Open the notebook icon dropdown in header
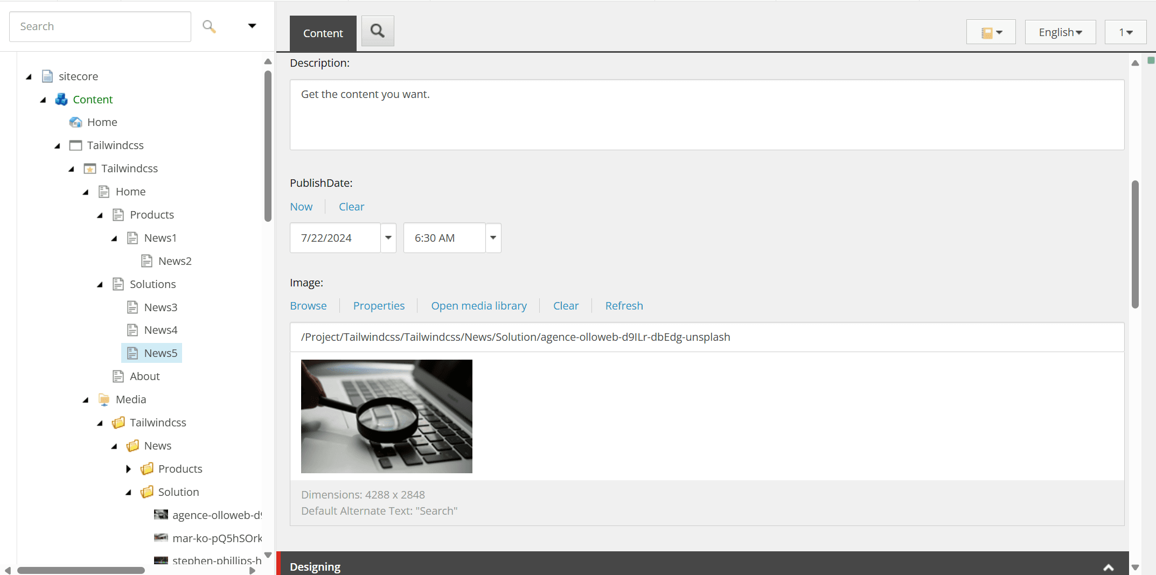The width and height of the screenshot is (1156, 575). tap(991, 32)
